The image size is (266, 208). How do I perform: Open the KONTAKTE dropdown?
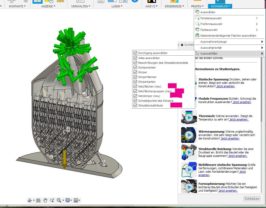coord(17,6)
